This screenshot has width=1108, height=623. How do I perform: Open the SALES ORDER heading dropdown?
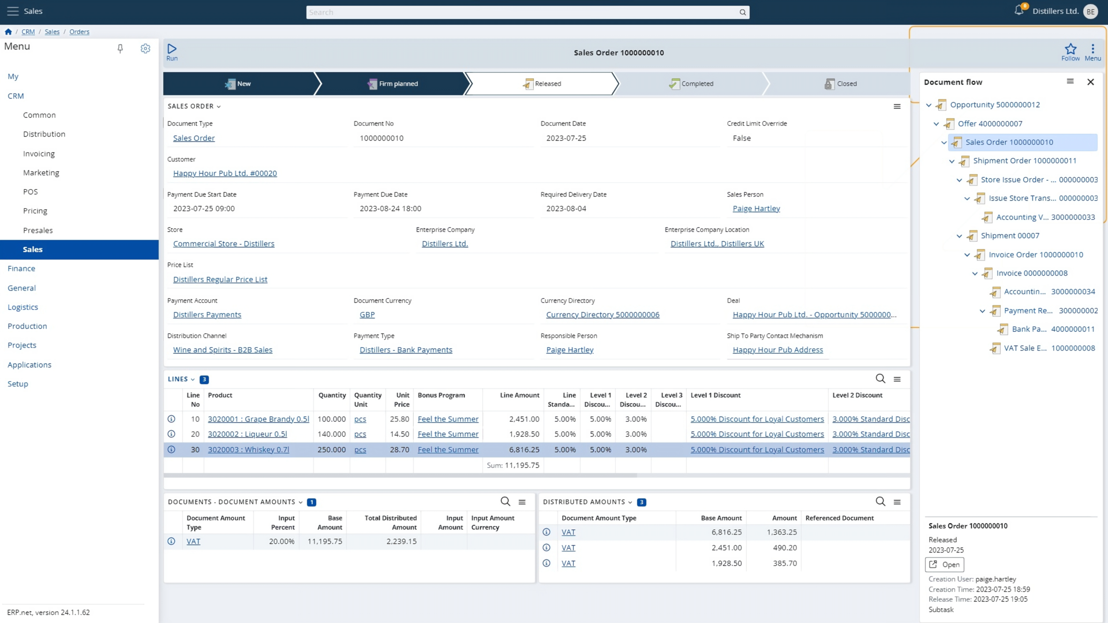(218, 106)
